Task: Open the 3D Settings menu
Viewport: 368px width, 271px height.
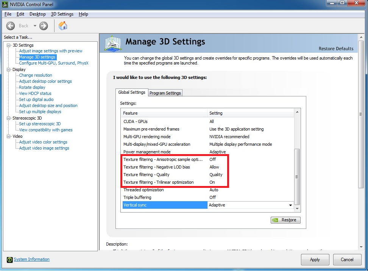Action: point(62,14)
